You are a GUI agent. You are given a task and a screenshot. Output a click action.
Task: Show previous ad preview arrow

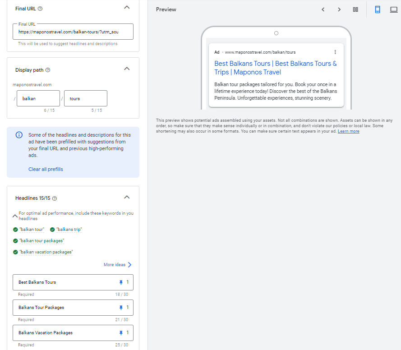pos(323,9)
